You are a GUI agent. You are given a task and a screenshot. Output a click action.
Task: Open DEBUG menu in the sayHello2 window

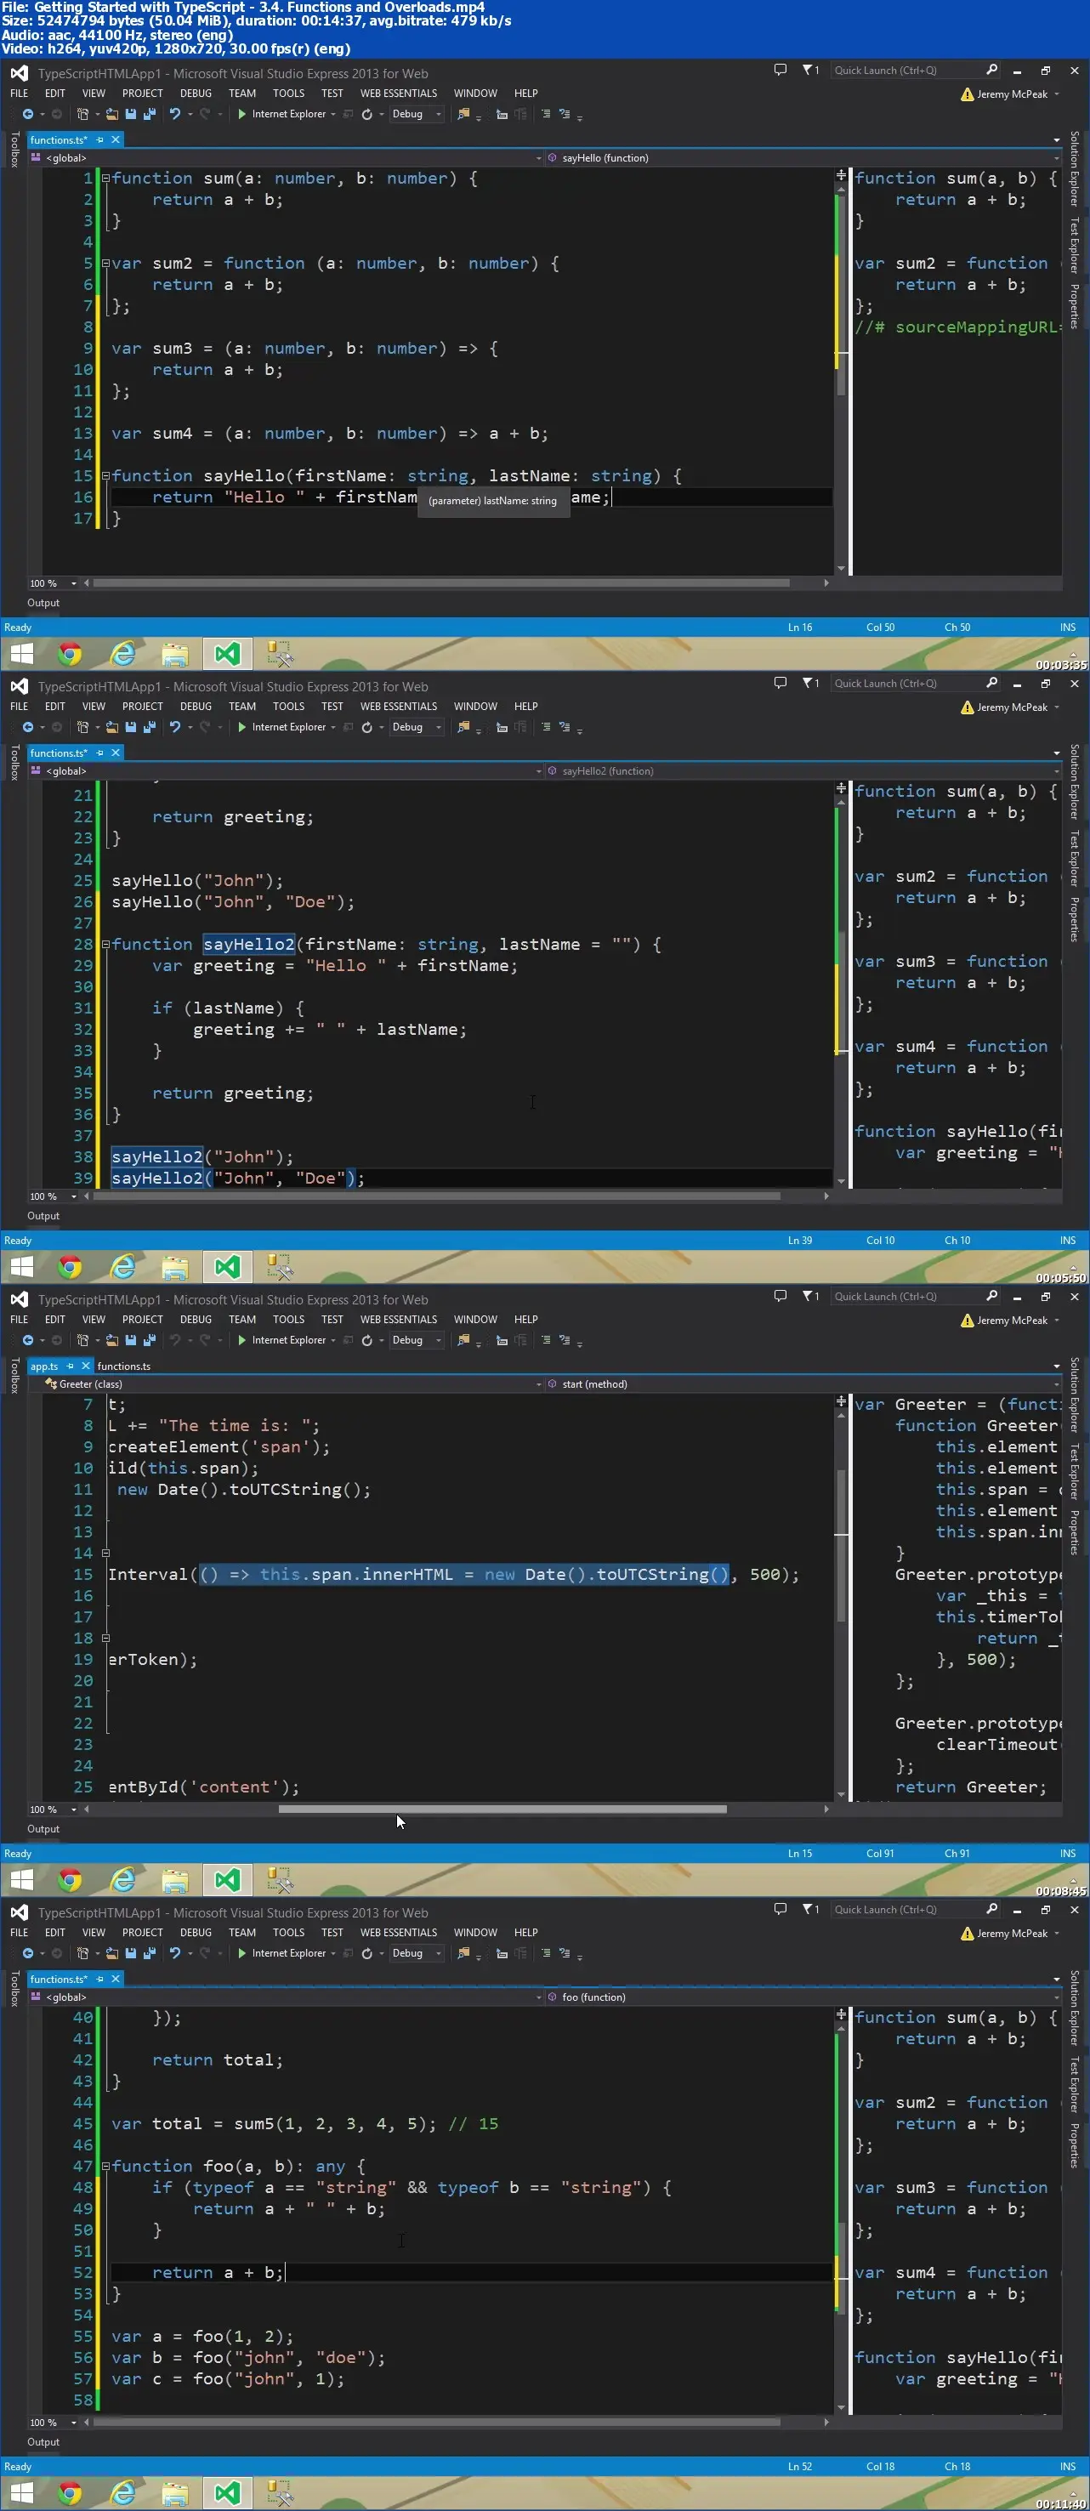196,707
